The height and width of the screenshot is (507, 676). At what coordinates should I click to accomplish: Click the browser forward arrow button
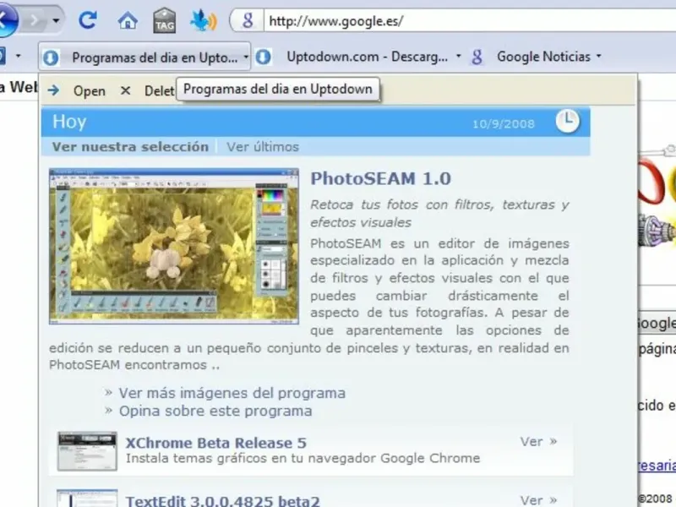coord(35,20)
